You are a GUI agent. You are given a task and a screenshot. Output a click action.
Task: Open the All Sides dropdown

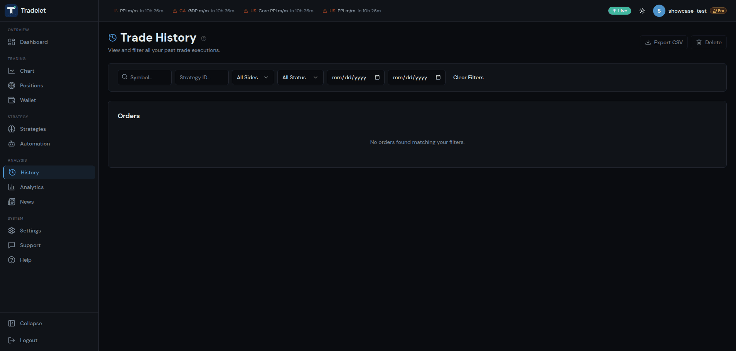click(252, 77)
